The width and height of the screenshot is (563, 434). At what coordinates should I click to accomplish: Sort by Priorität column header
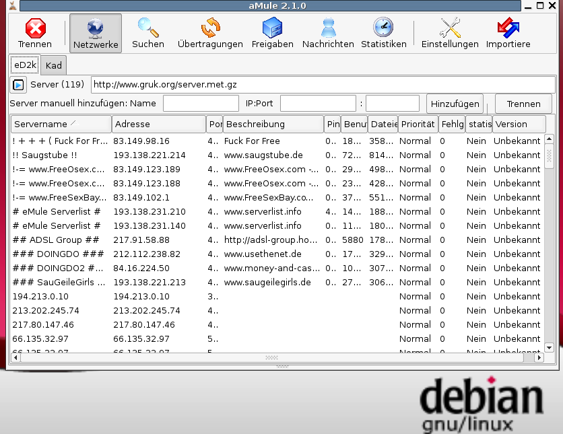tap(418, 124)
